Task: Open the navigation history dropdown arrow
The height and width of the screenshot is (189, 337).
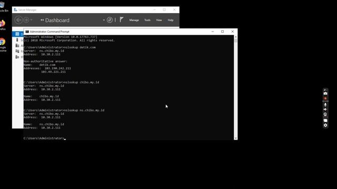Action: 32,20
